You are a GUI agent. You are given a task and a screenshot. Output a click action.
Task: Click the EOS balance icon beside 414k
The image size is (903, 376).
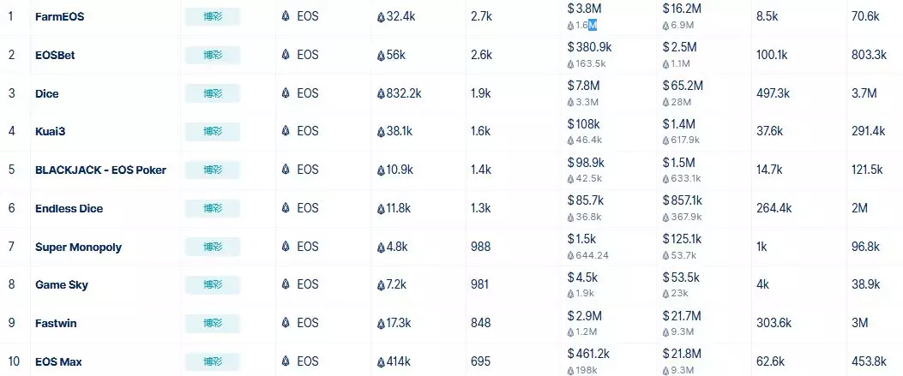381,362
